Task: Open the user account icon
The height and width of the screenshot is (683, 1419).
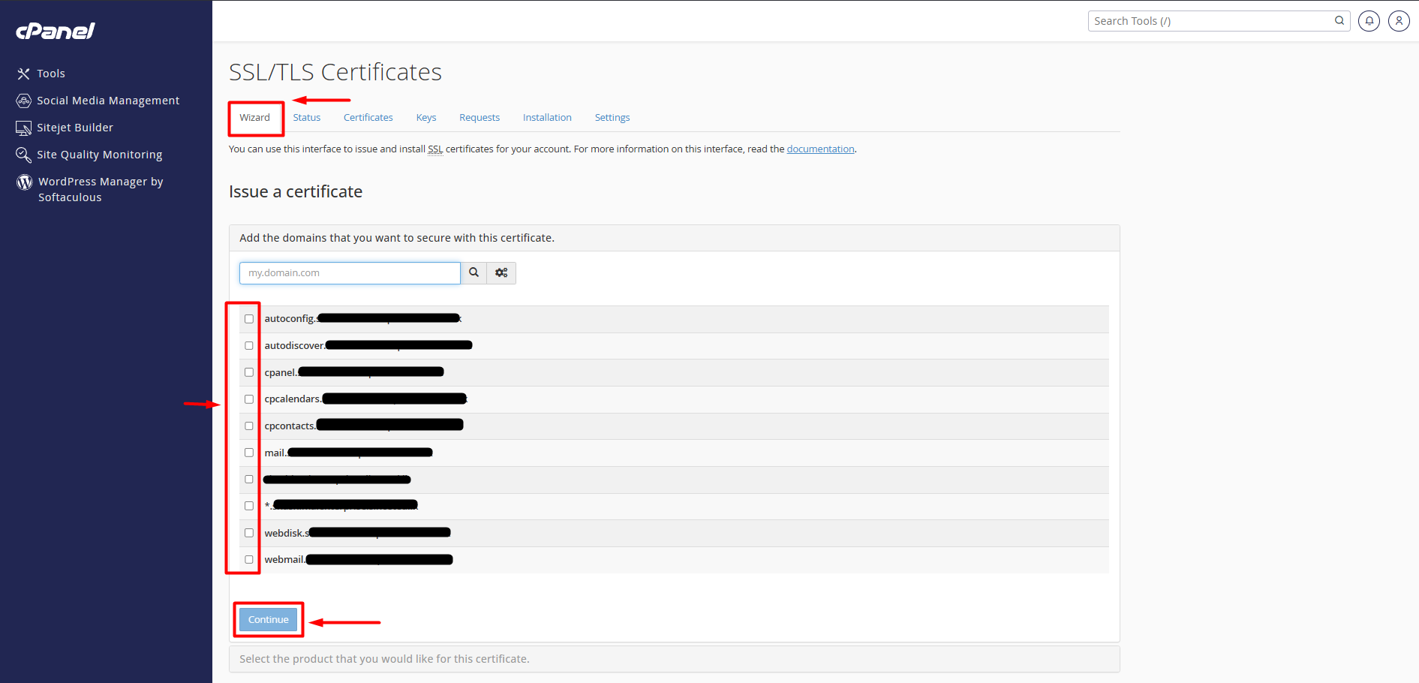Action: 1399,21
